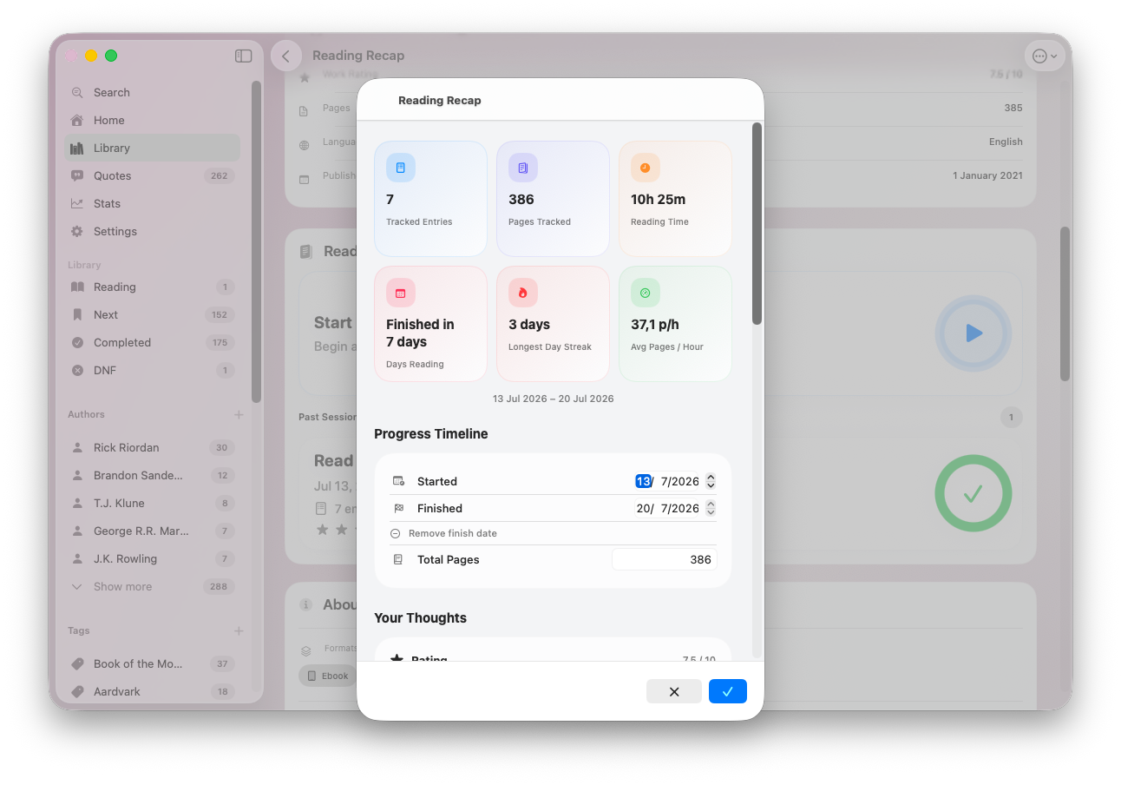Screen dimensions: 1121x785
Task: Click the DNF x-circle icon
Action: pyautogui.click(x=77, y=370)
